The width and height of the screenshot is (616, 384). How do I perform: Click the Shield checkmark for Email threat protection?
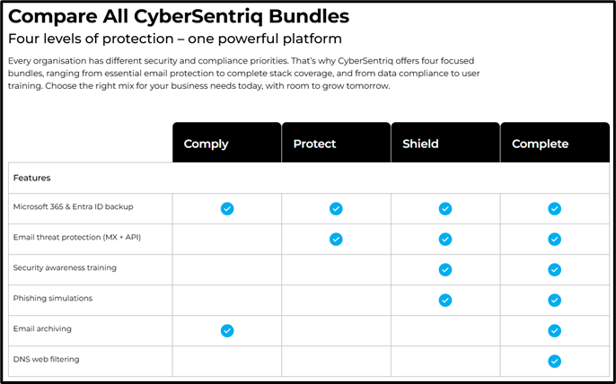(x=445, y=240)
